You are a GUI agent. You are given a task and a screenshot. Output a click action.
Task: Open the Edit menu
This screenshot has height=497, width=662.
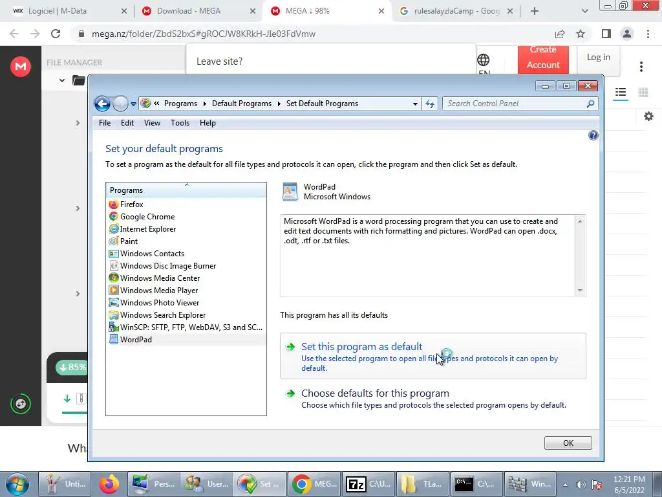(127, 123)
